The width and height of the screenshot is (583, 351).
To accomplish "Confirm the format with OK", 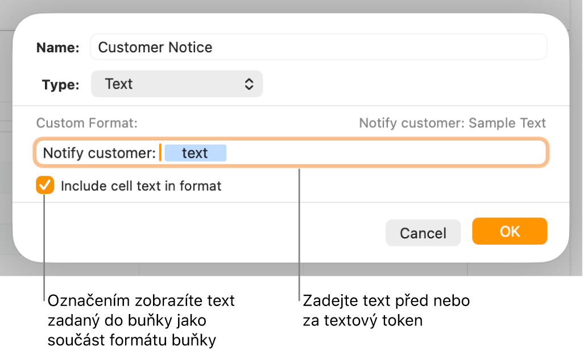I will [x=509, y=232].
